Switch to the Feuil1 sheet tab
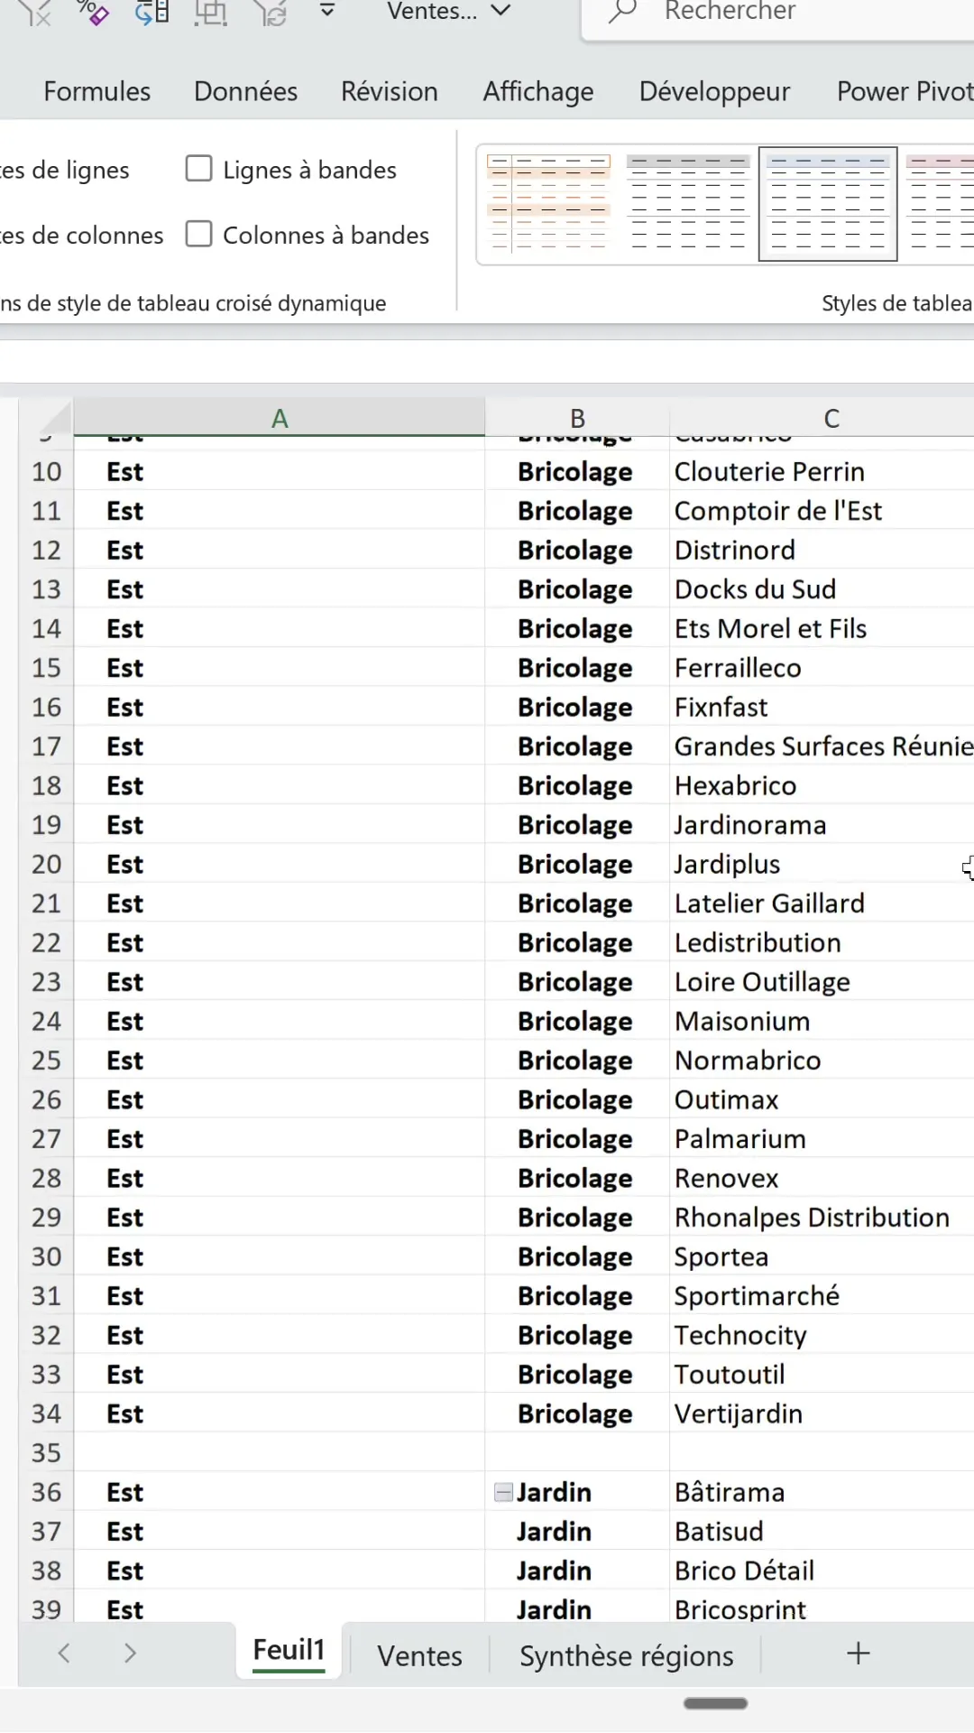Image resolution: width=974 pixels, height=1733 pixels. click(x=289, y=1651)
